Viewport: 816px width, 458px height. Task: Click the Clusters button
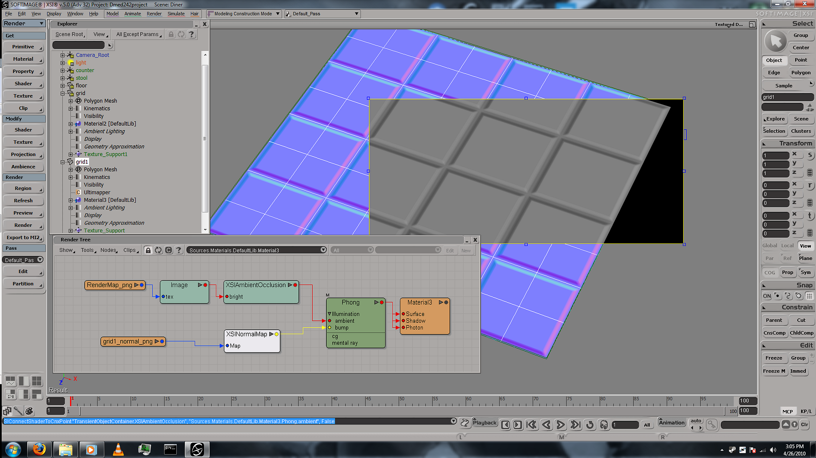801,131
